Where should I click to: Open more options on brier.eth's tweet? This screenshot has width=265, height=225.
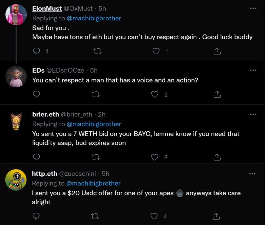253,114
